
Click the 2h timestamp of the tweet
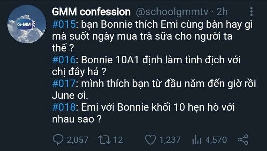click(222, 12)
